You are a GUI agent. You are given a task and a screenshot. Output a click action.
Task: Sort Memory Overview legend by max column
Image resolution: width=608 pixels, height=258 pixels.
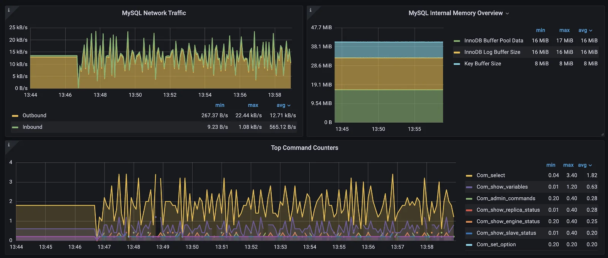(564, 30)
